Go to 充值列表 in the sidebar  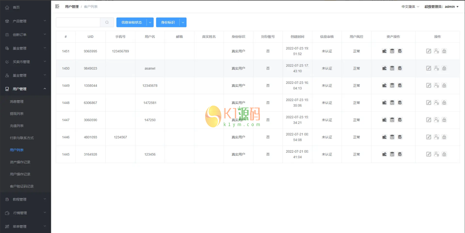click(x=17, y=126)
